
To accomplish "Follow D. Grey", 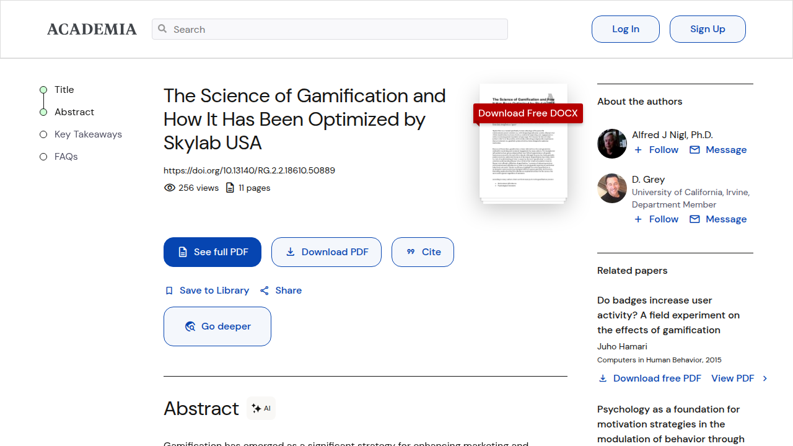I will point(664,219).
